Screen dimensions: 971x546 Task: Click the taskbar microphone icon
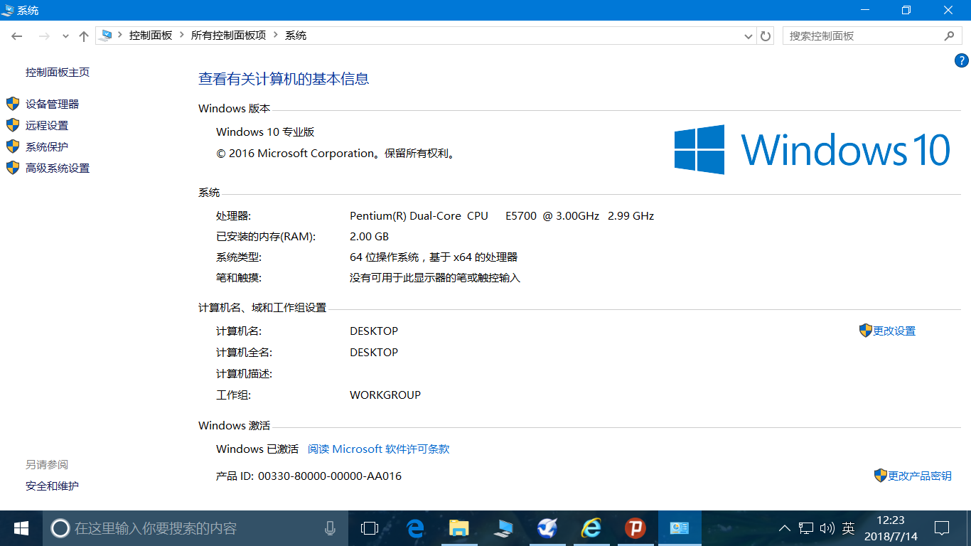pos(330,528)
